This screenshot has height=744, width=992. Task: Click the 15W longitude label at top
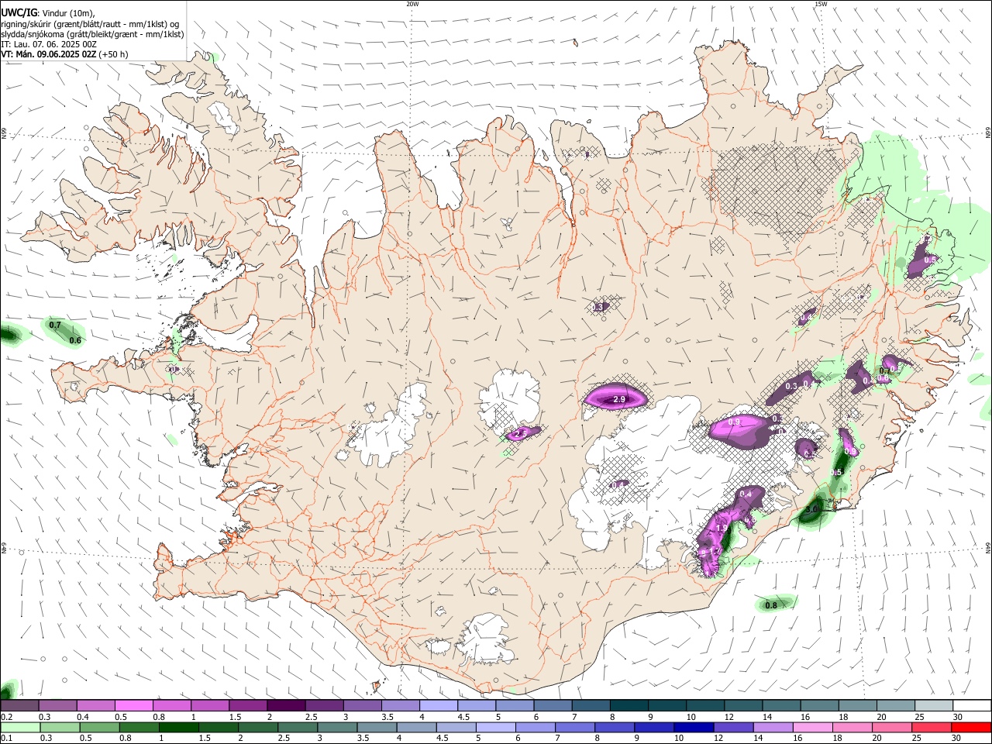tap(821, 4)
